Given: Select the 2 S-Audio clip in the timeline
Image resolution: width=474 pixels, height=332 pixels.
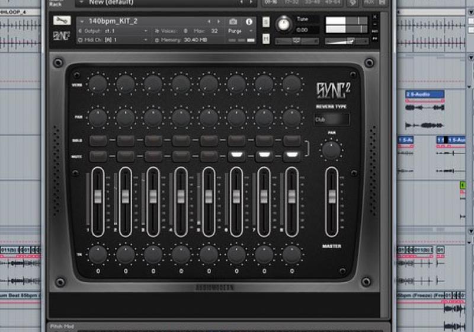Looking at the screenshot, I should [x=425, y=94].
